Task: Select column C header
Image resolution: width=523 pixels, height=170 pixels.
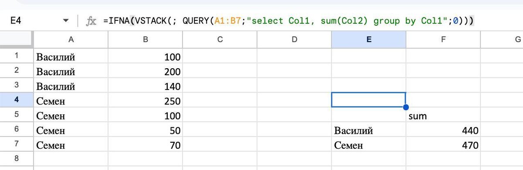Action: pyautogui.click(x=220, y=39)
